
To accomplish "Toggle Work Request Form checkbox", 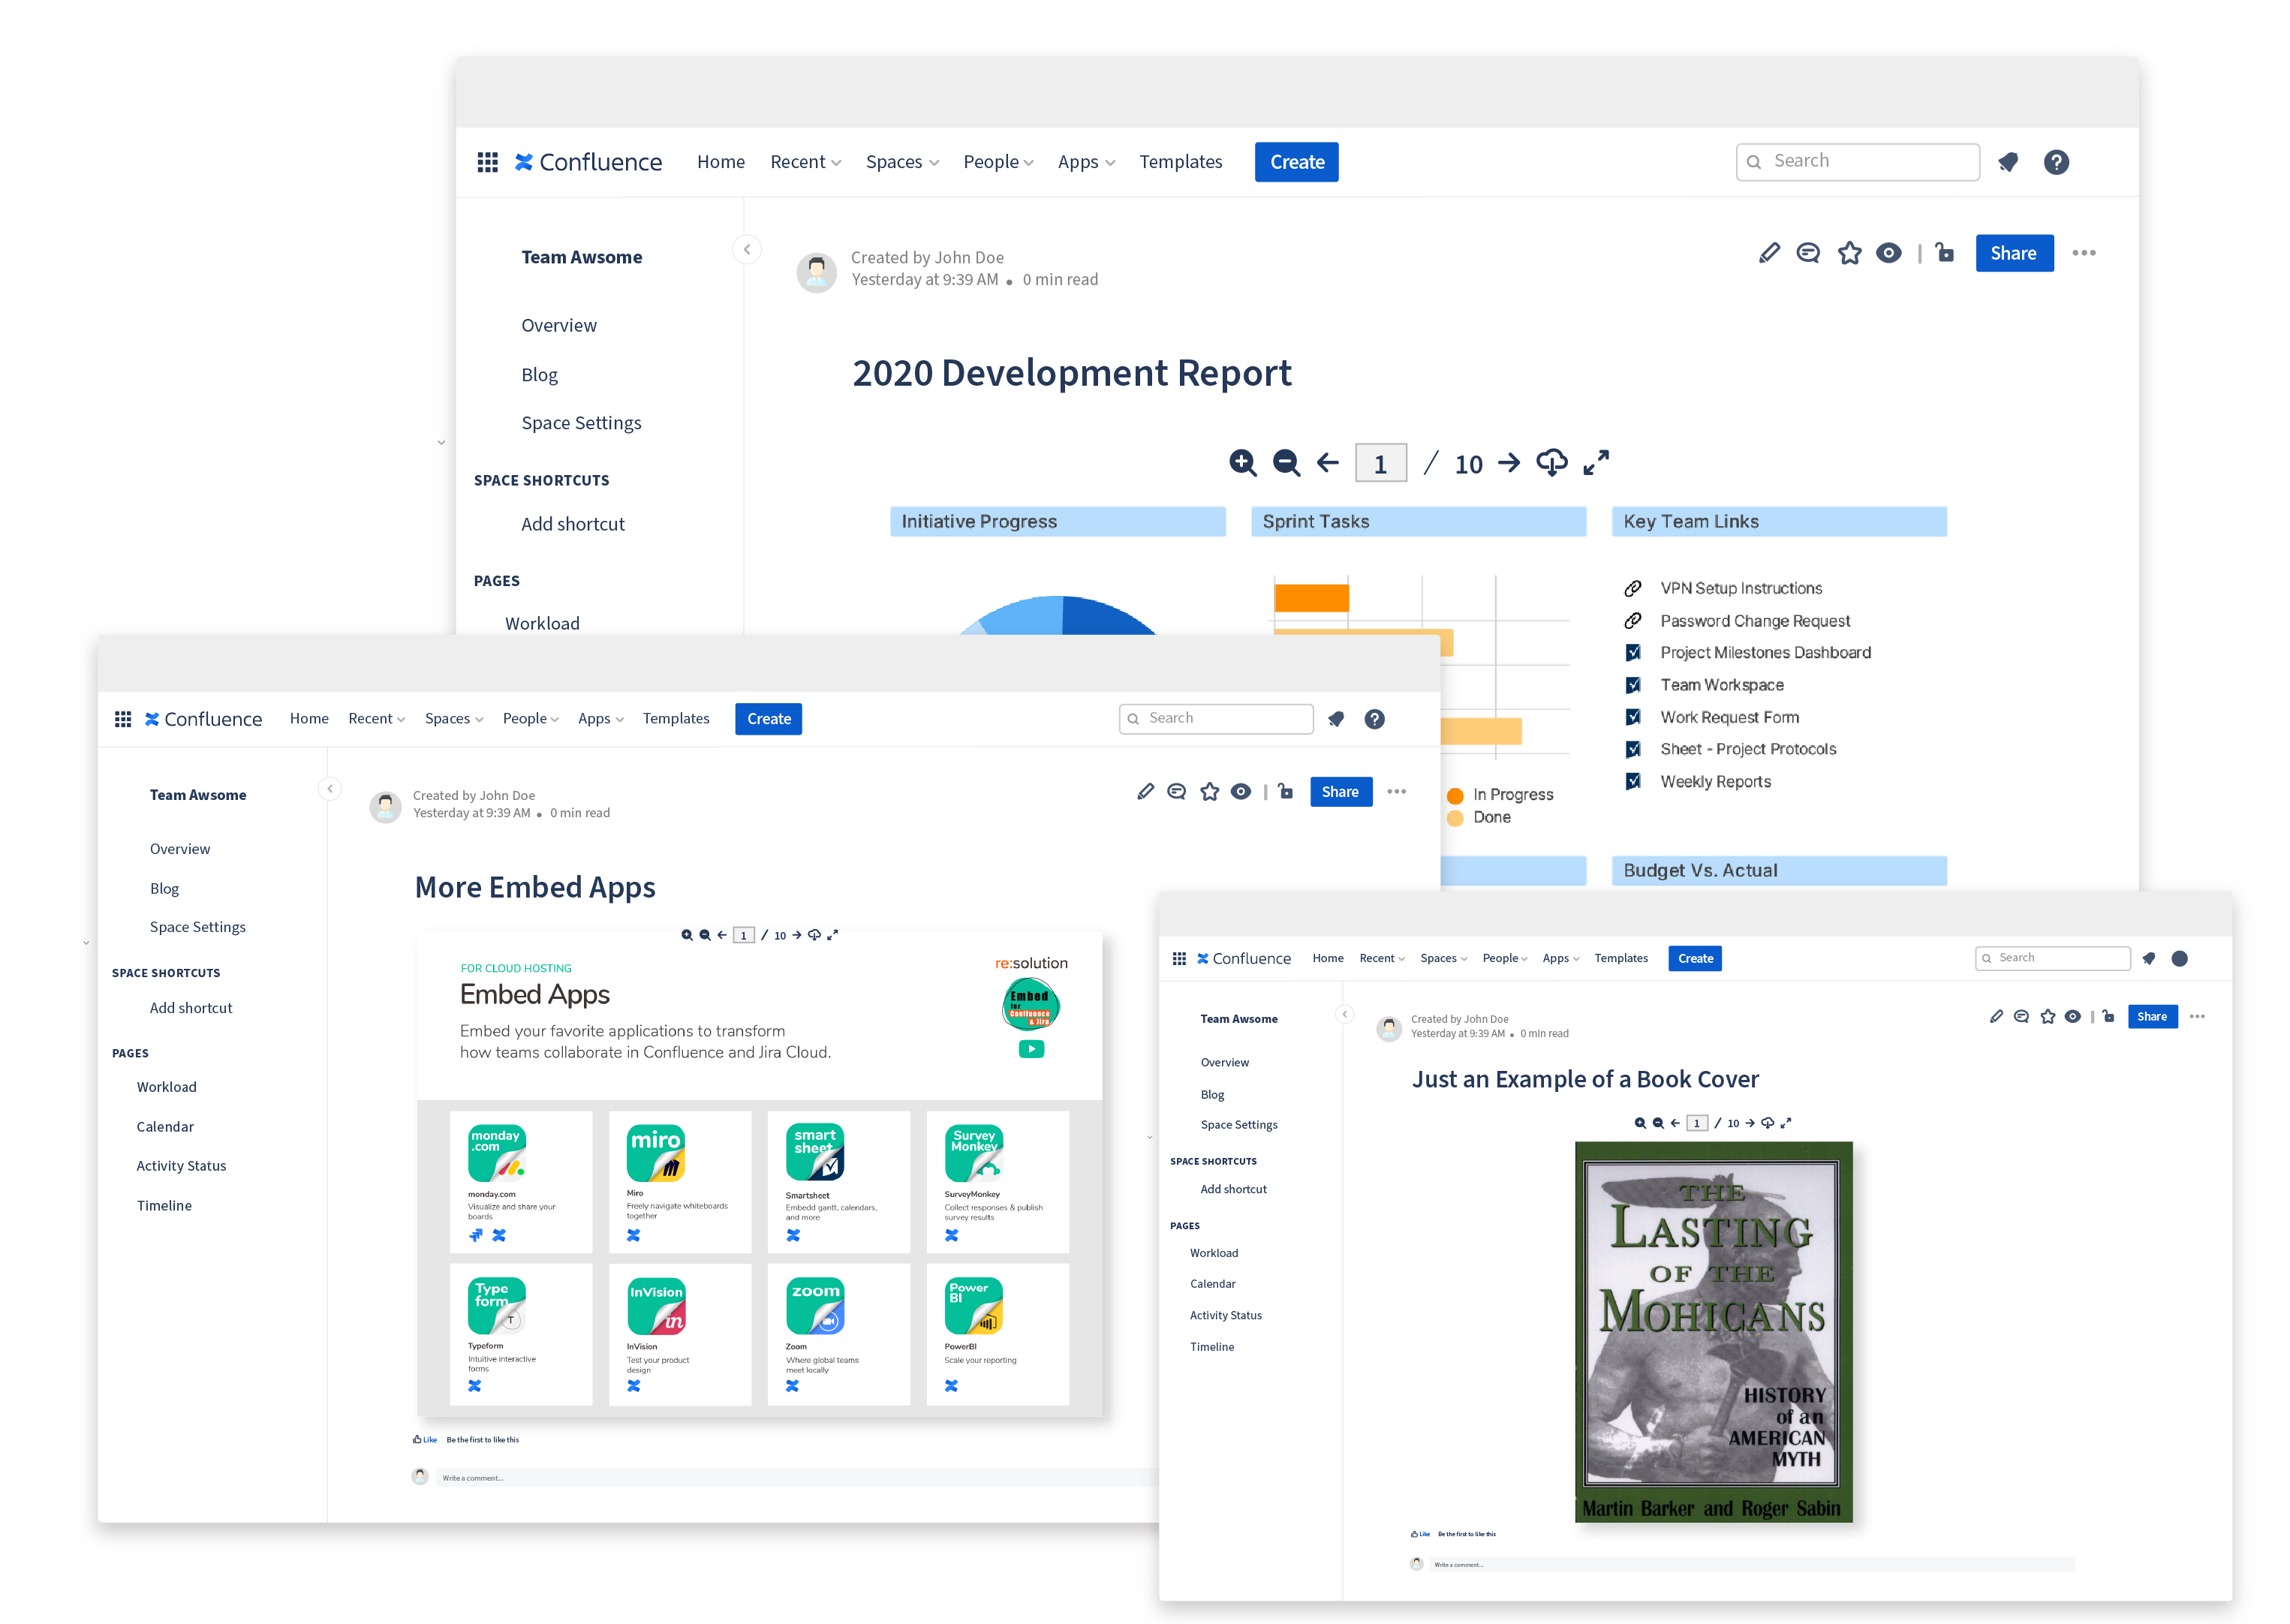I will (1633, 717).
